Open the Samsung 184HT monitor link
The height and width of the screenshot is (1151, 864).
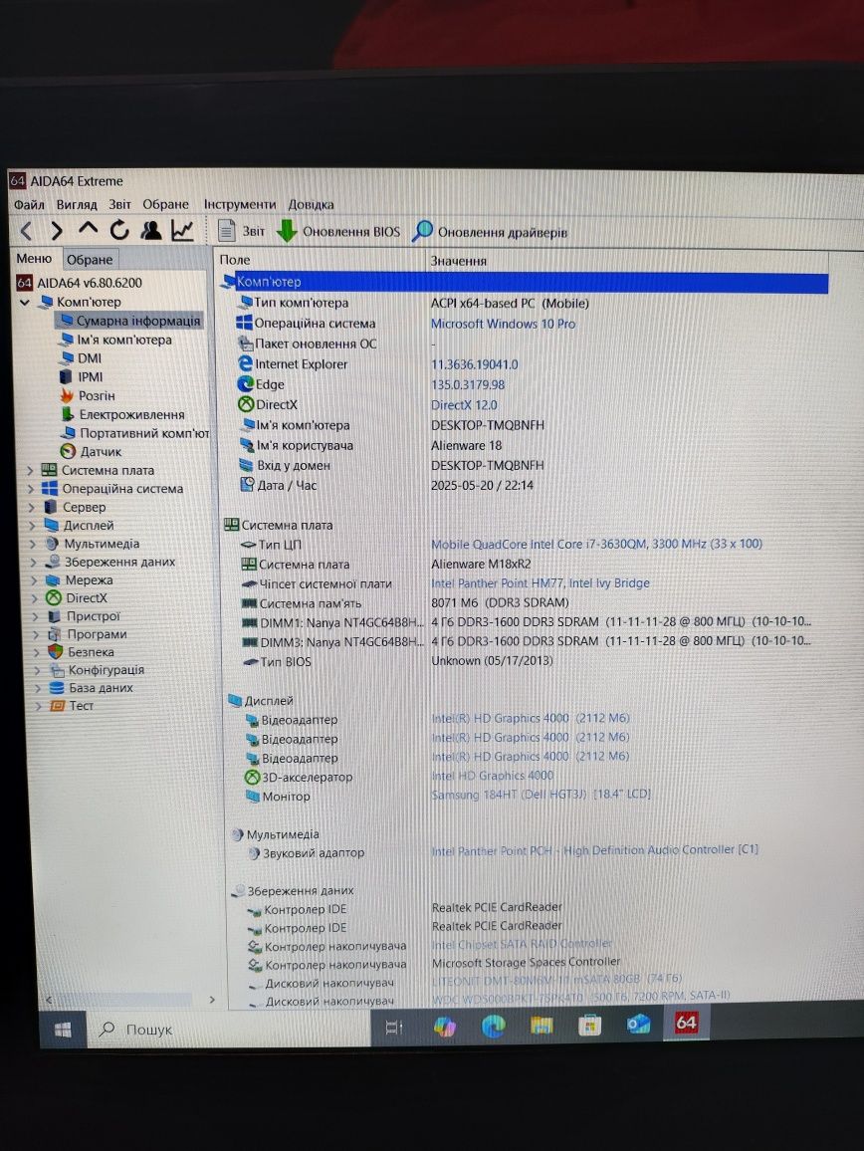(541, 795)
